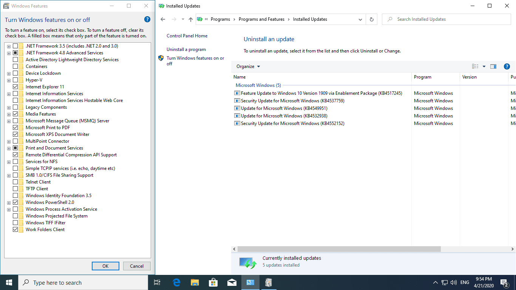The height and width of the screenshot is (290, 516).
Task: Click Turn Windows features on or off link
Action: (x=195, y=61)
